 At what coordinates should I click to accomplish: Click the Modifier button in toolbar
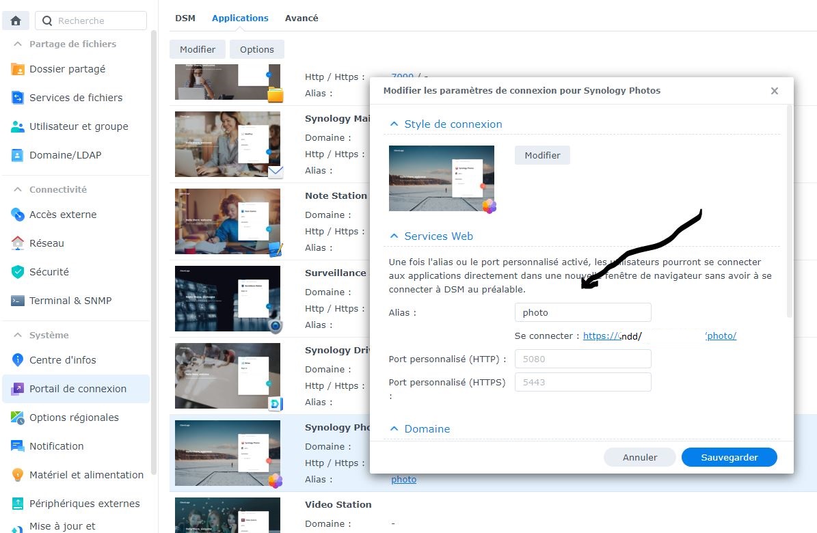198,49
